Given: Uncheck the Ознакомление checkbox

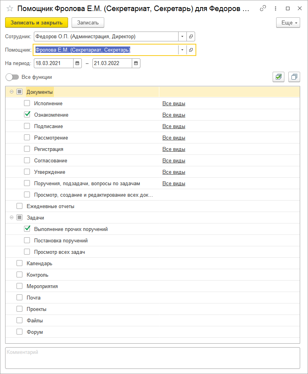Looking at the screenshot, I should click(27, 115).
